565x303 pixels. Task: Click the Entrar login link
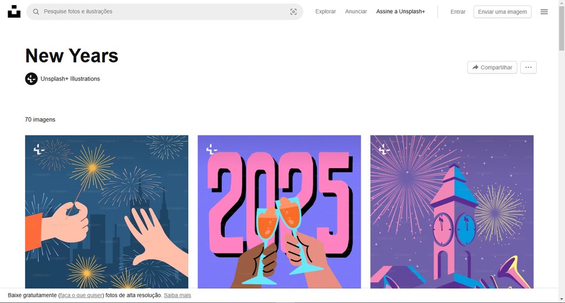tap(458, 11)
